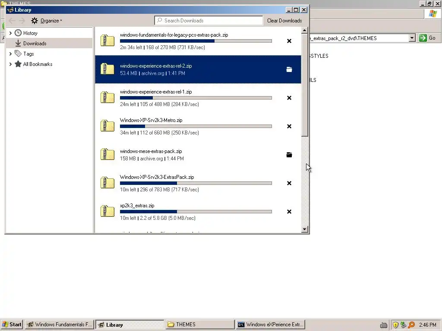Click the Windows flag logo in Explorer window
The image size is (442, 331).
(x=433, y=13)
